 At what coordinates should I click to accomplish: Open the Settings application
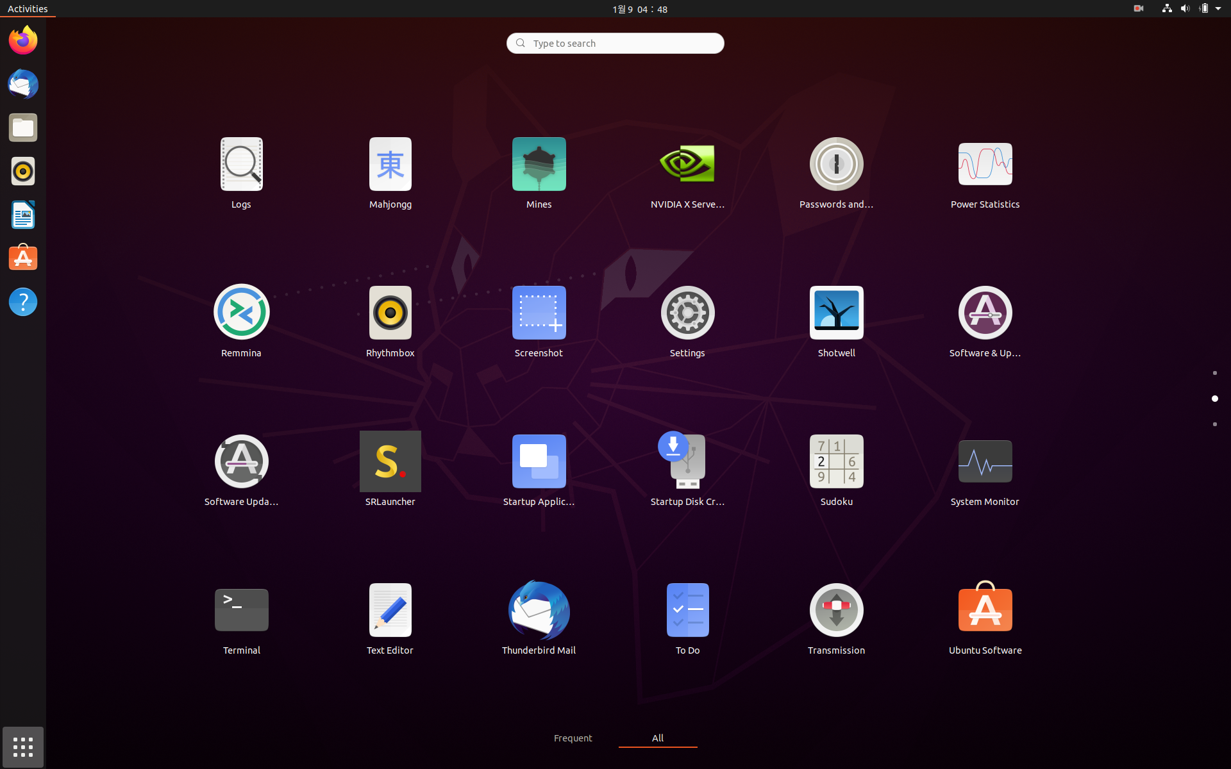[687, 322]
